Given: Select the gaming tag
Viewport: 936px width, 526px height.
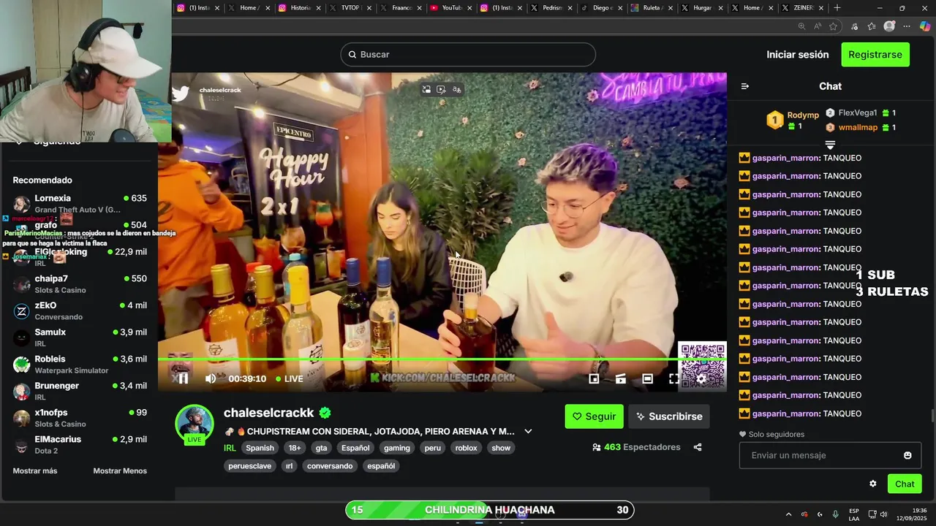Looking at the screenshot, I should (x=397, y=448).
